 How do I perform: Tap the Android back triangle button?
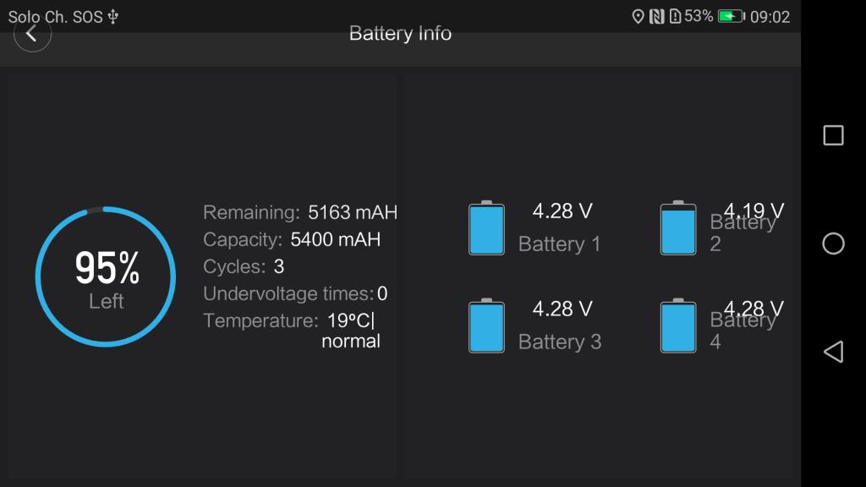click(833, 352)
